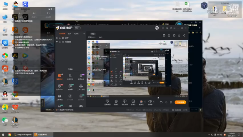Click the microphone icon in the bottom bar

(x=141, y=102)
